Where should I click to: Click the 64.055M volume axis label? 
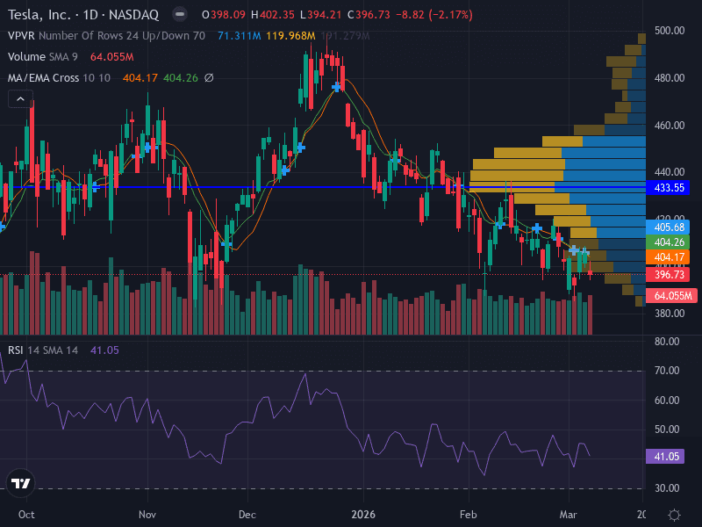tap(672, 296)
